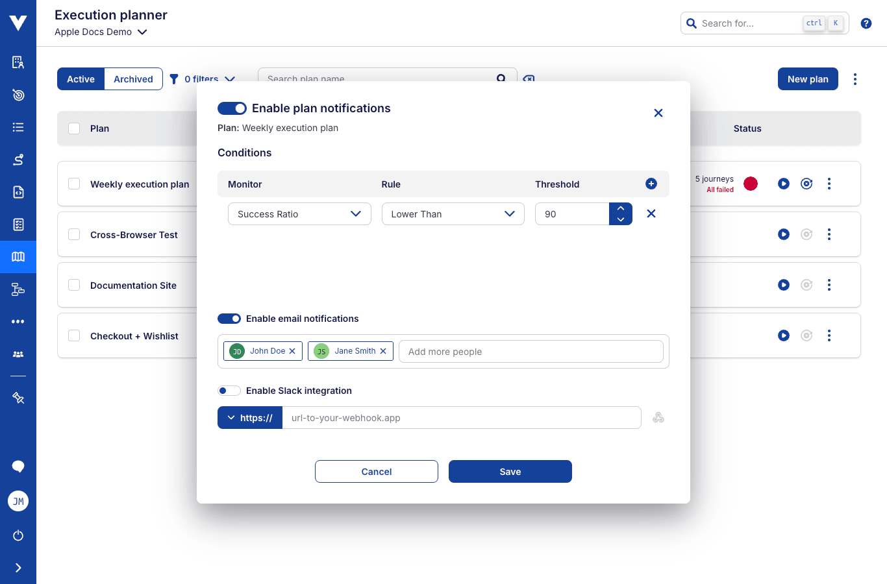Click the power icon in the sidebar

coord(18,535)
